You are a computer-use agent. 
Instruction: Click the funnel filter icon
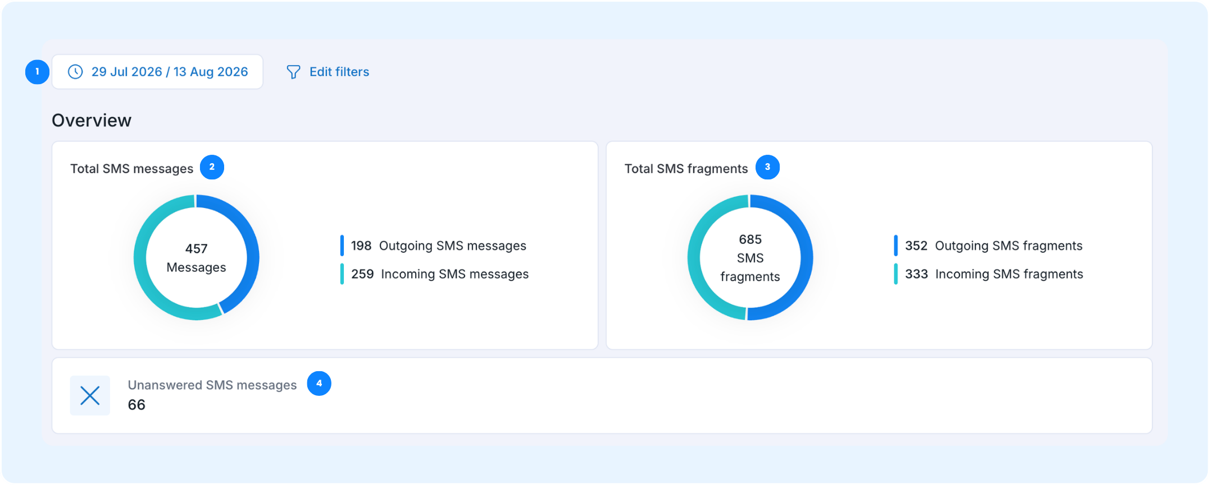pos(293,72)
